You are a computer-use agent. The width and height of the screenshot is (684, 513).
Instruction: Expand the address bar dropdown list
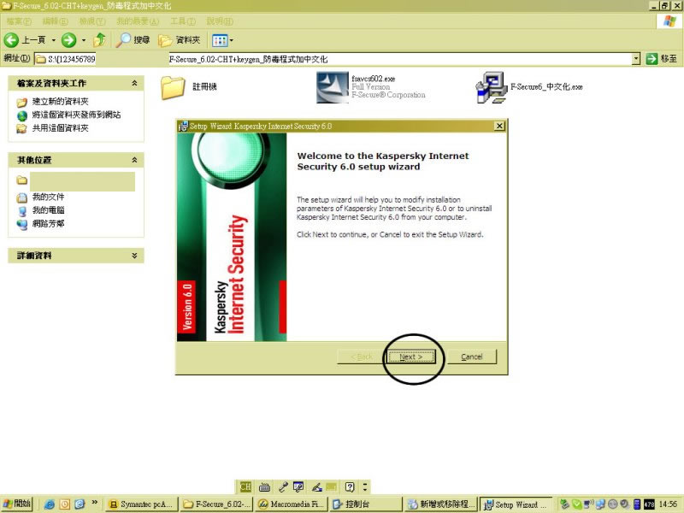636,58
